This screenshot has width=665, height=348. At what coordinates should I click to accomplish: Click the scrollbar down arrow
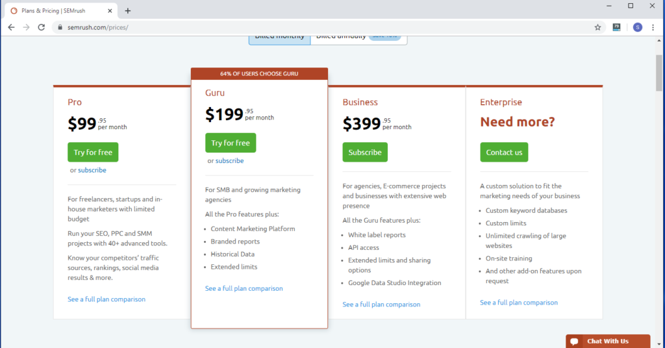659,344
